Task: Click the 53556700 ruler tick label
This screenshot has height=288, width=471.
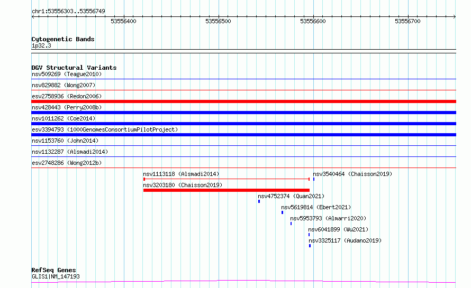Action: pyautogui.click(x=407, y=21)
